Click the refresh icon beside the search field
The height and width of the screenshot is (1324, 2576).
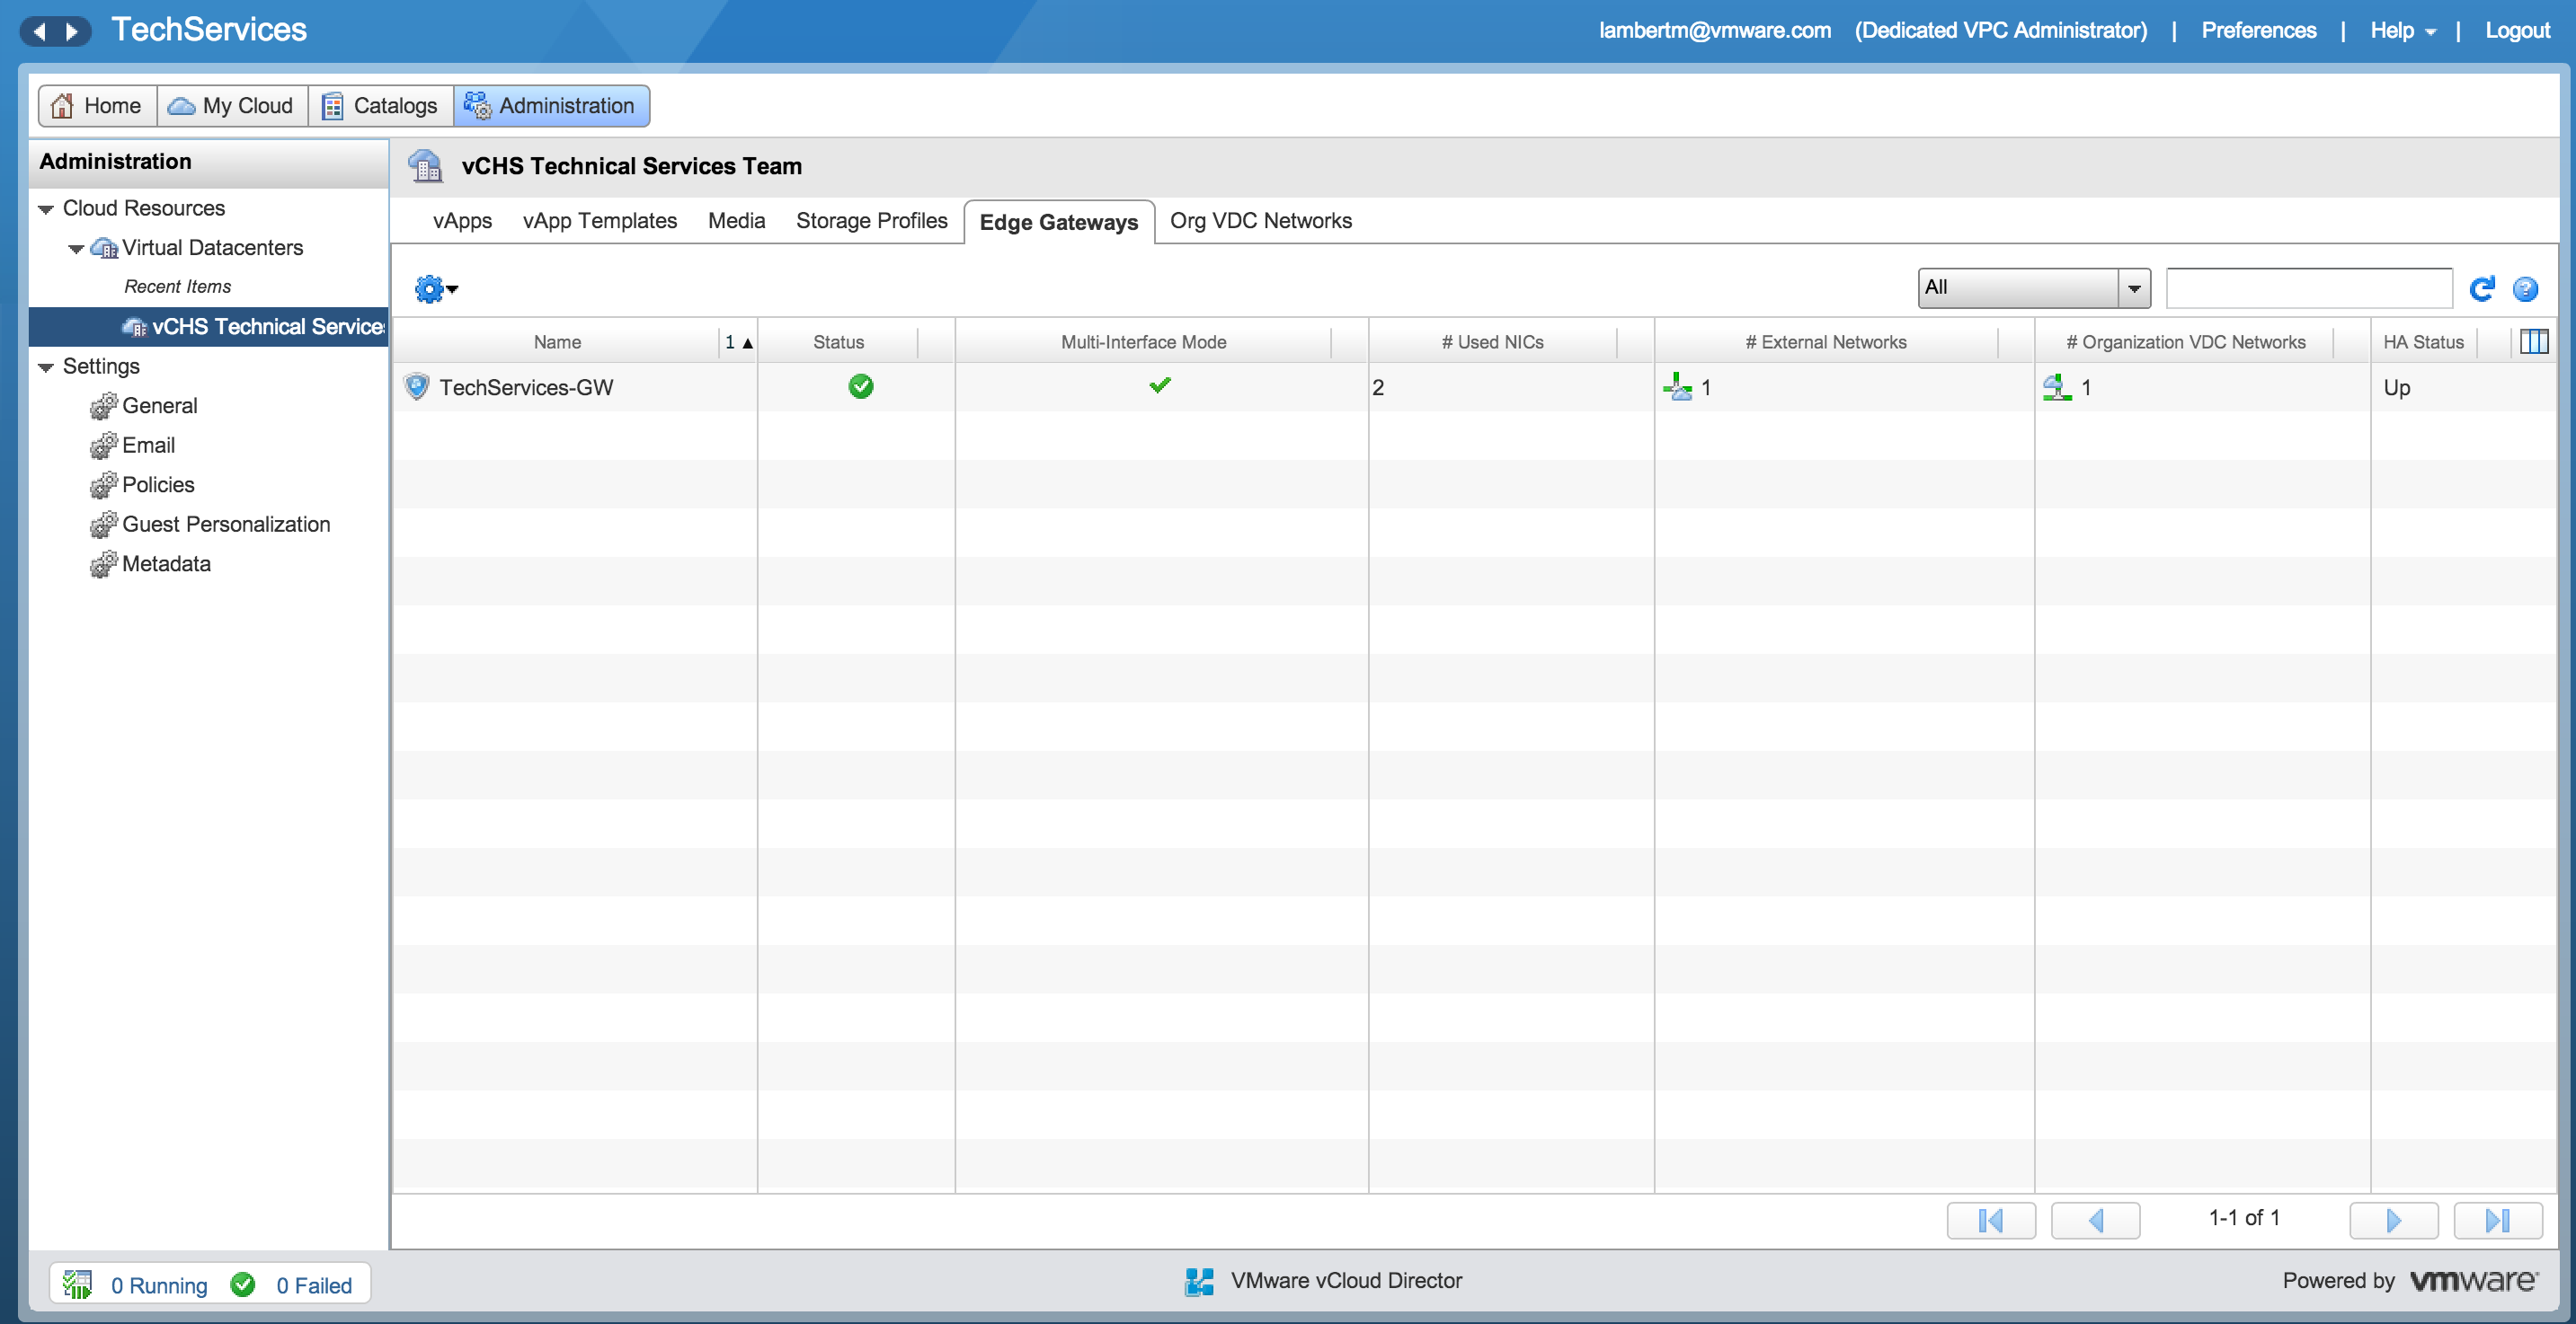coord(2481,288)
